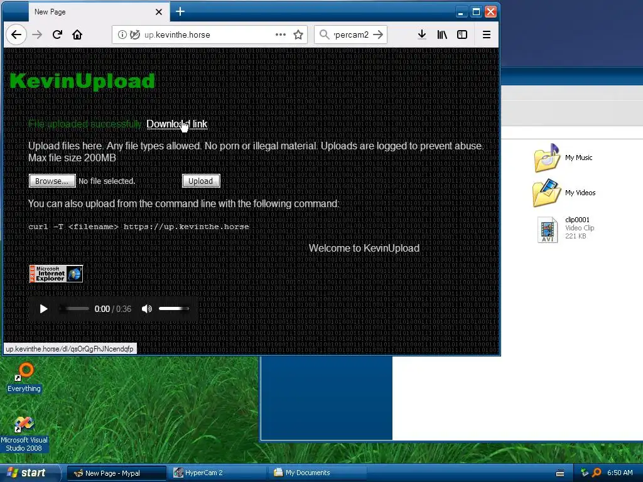Click the on-screen keyboard tray icon

click(x=560, y=473)
